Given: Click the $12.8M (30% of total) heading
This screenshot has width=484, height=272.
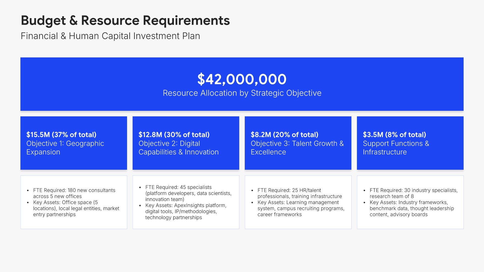Looking at the screenshot, I should click(174, 135).
